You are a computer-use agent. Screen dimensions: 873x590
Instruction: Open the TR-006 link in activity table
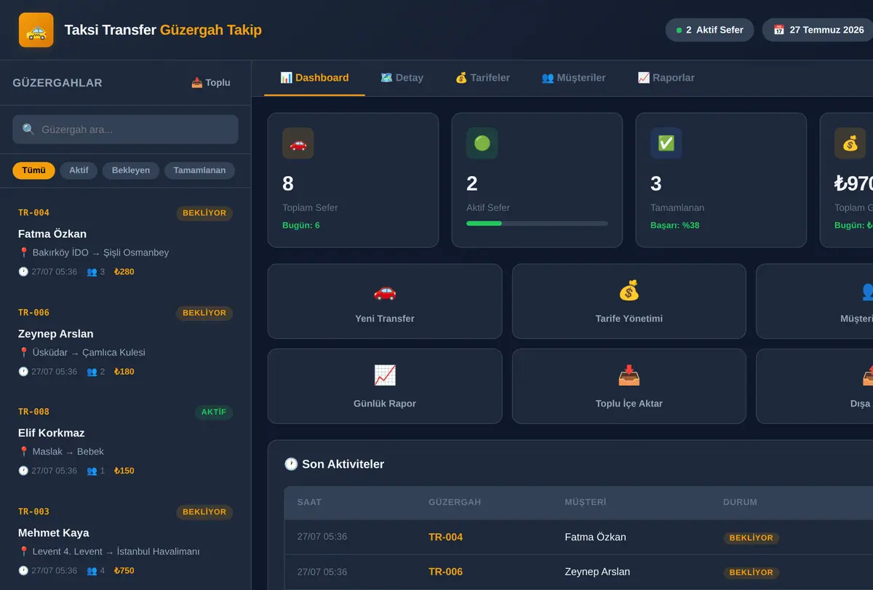tap(446, 572)
